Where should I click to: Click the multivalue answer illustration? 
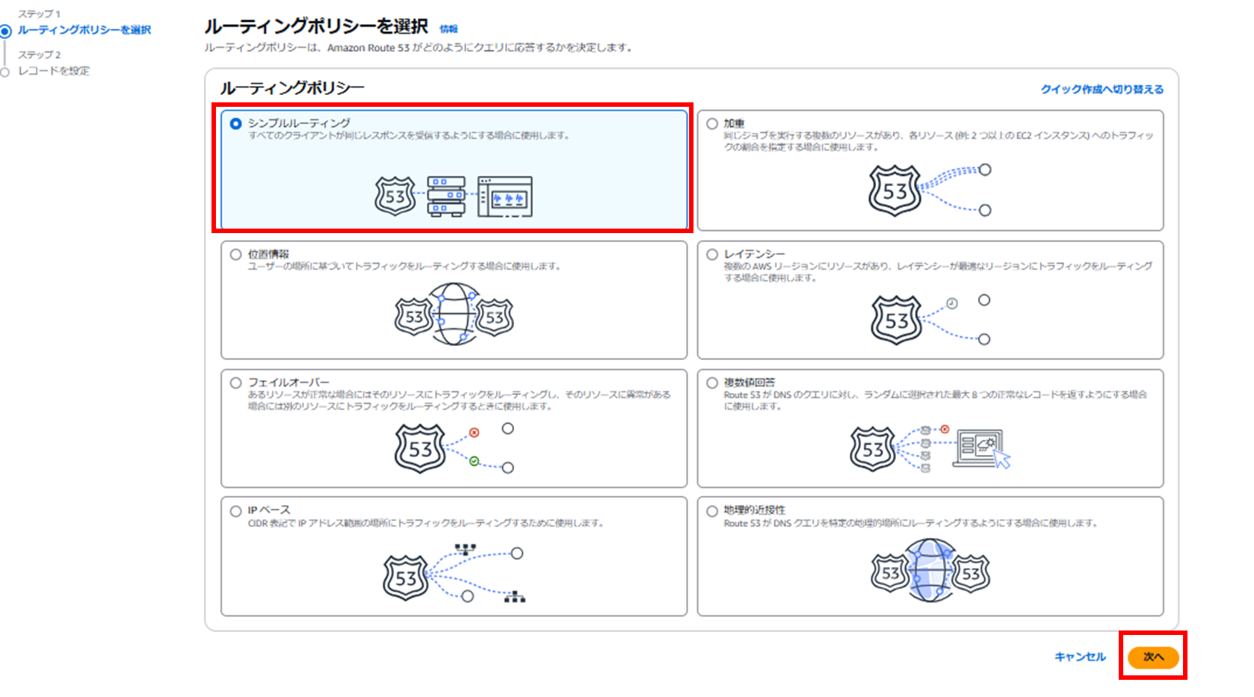tap(930, 449)
